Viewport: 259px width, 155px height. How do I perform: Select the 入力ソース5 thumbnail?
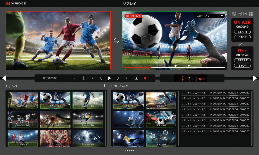55,119
